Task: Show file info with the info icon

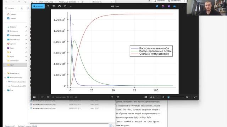Action: click(48, 97)
